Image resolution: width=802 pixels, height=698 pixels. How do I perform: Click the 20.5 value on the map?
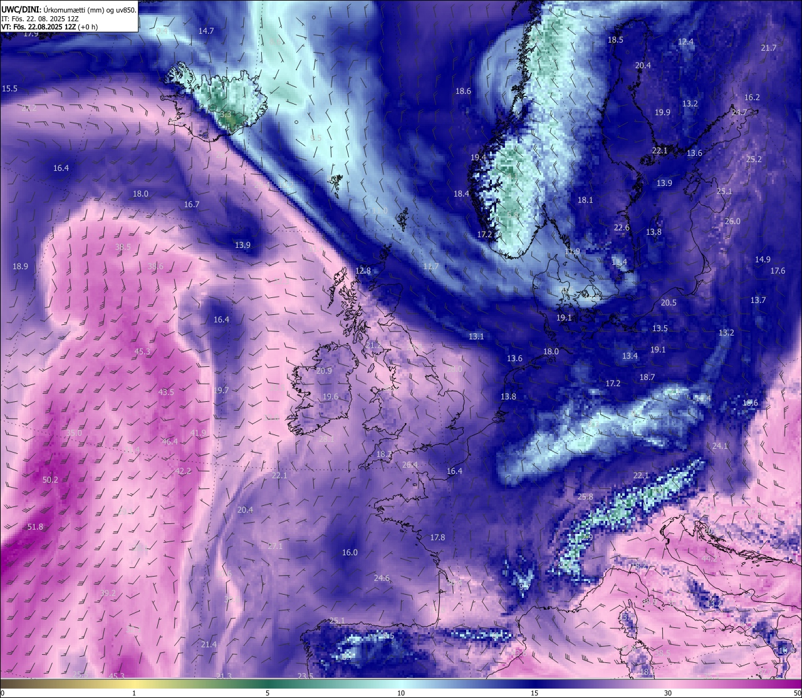coord(669,303)
